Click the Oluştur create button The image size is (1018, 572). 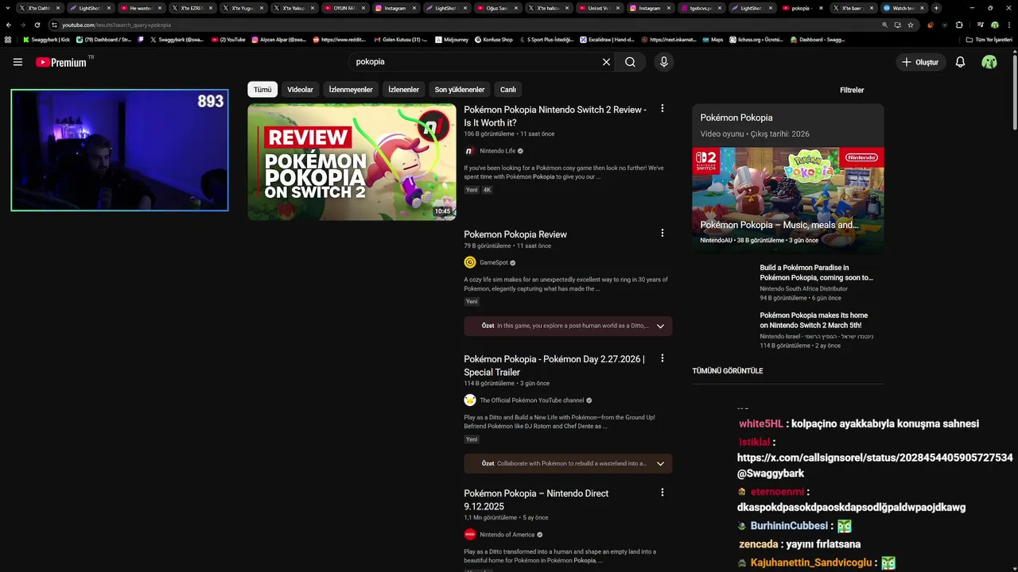click(920, 62)
